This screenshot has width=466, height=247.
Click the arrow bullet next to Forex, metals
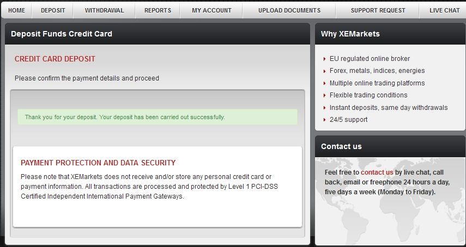coord(324,71)
